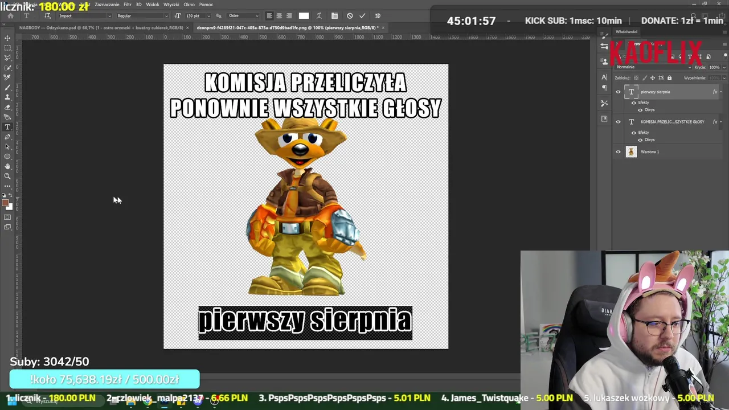Open the Filtr menu

pyautogui.click(x=127, y=5)
